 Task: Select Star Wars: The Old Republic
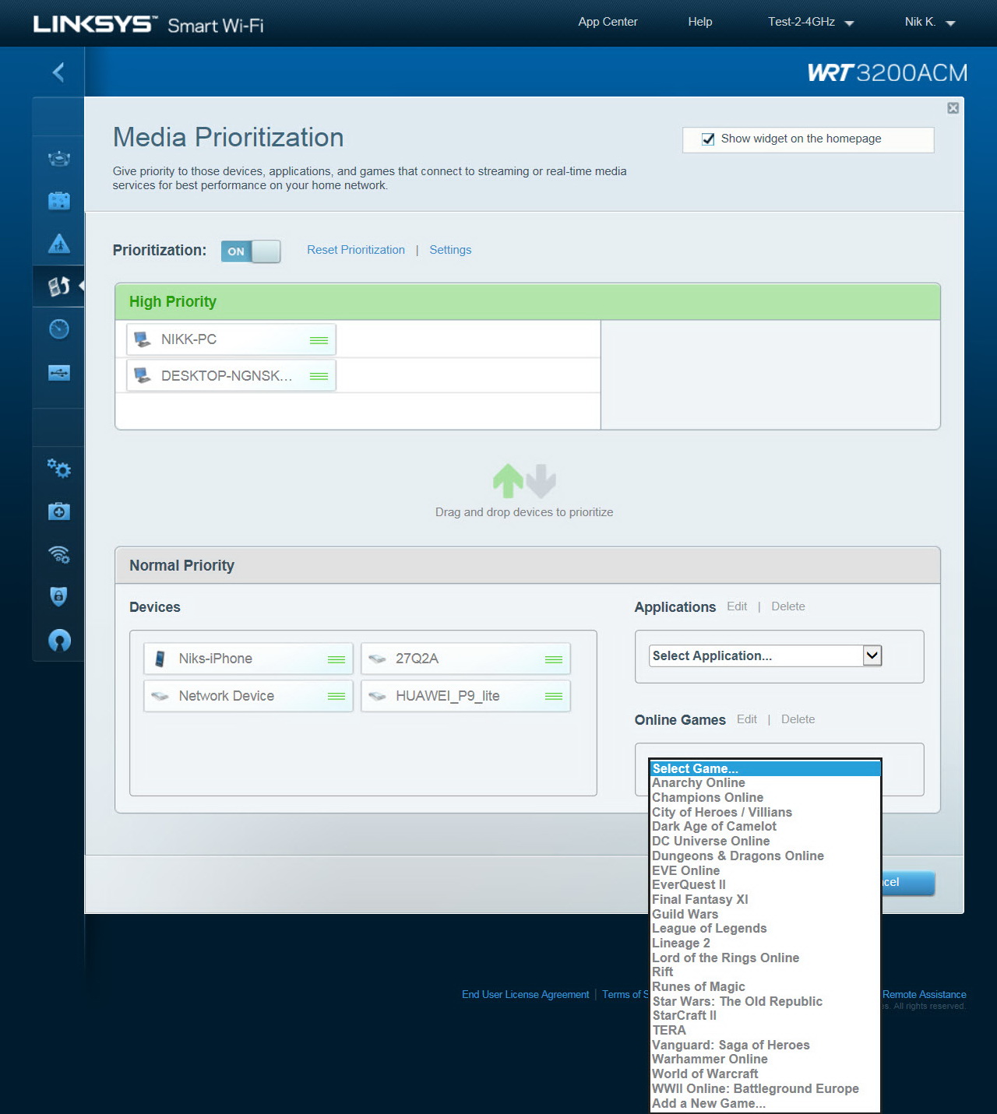point(766,1001)
